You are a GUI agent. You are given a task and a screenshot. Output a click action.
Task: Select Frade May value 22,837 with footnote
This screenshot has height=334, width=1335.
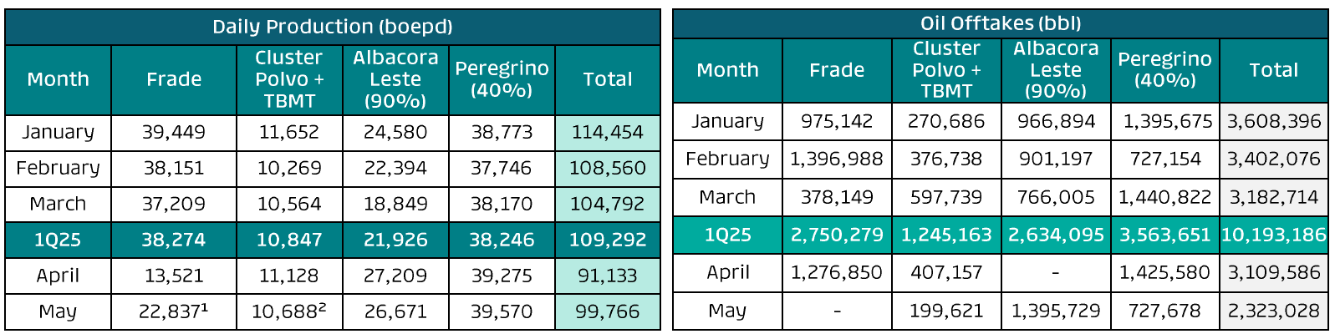(174, 311)
